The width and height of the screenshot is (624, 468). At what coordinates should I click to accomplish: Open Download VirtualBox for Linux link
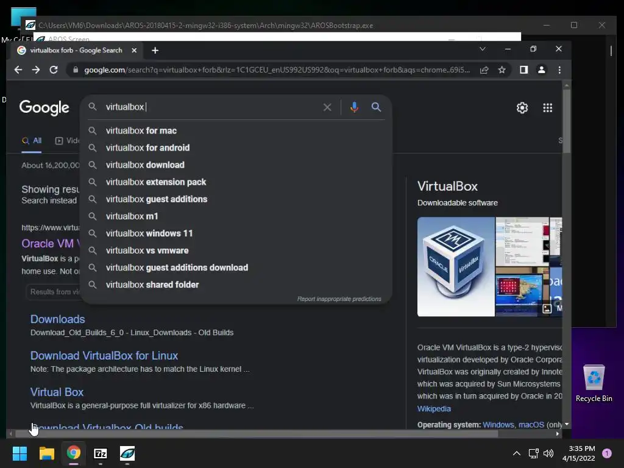pyautogui.click(x=104, y=356)
